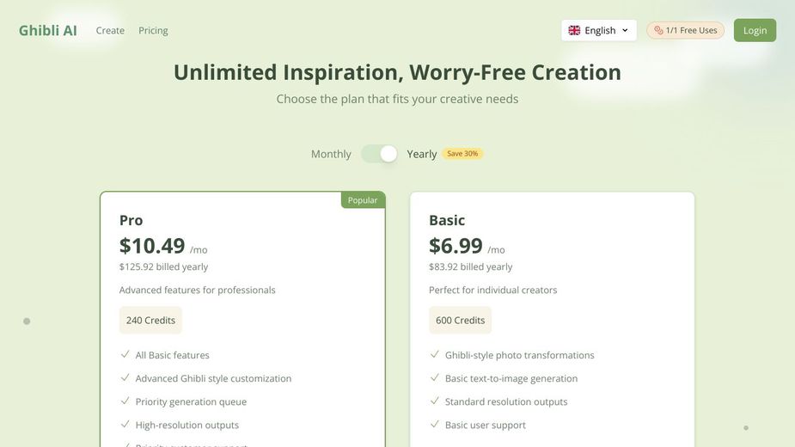Open the Create menu item

[x=110, y=30]
